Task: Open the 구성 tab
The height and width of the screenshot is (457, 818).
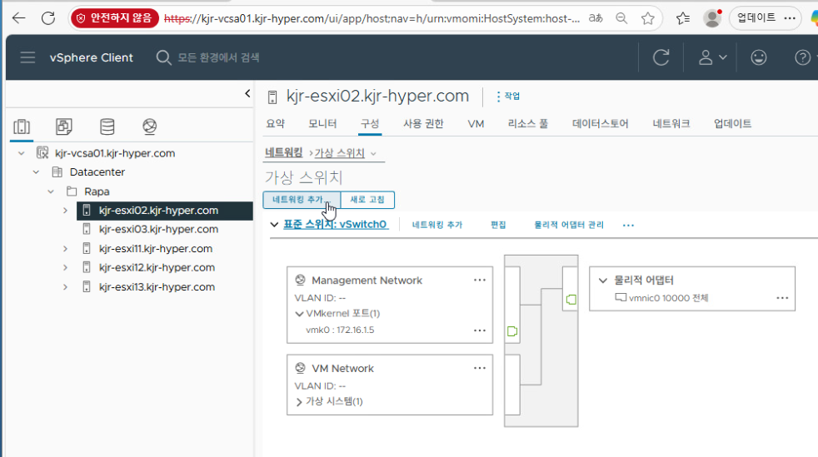Action: (x=370, y=123)
